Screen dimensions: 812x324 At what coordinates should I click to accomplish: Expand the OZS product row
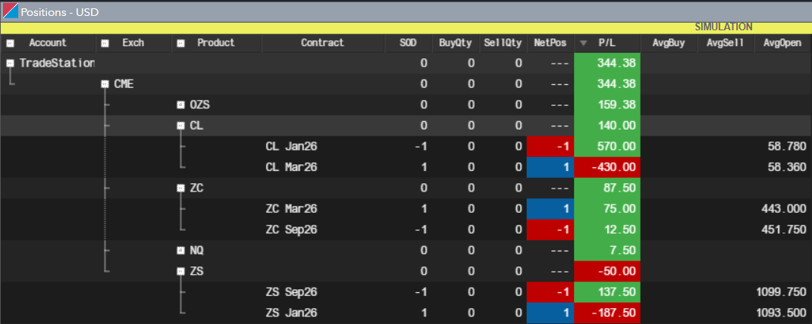pyautogui.click(x=180, y=104)
